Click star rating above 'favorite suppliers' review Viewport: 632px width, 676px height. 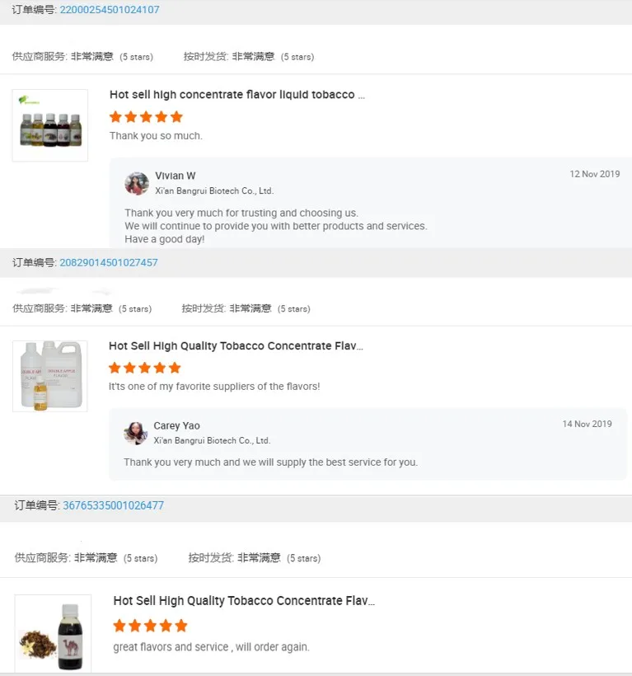click(x=145, y=368)
